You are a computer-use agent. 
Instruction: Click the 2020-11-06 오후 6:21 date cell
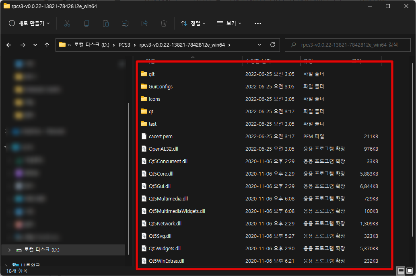coord(270,261)
